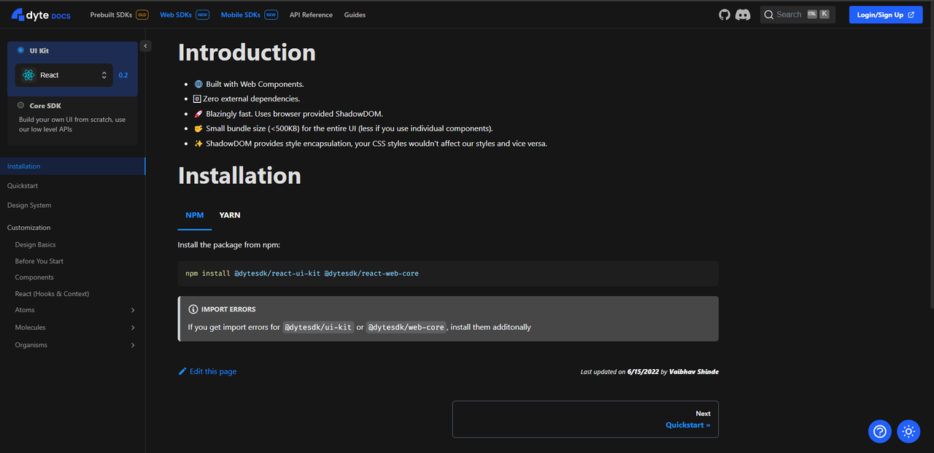
Task: Open Mobile SDKs in the navbar
Action: pos(250,15)
